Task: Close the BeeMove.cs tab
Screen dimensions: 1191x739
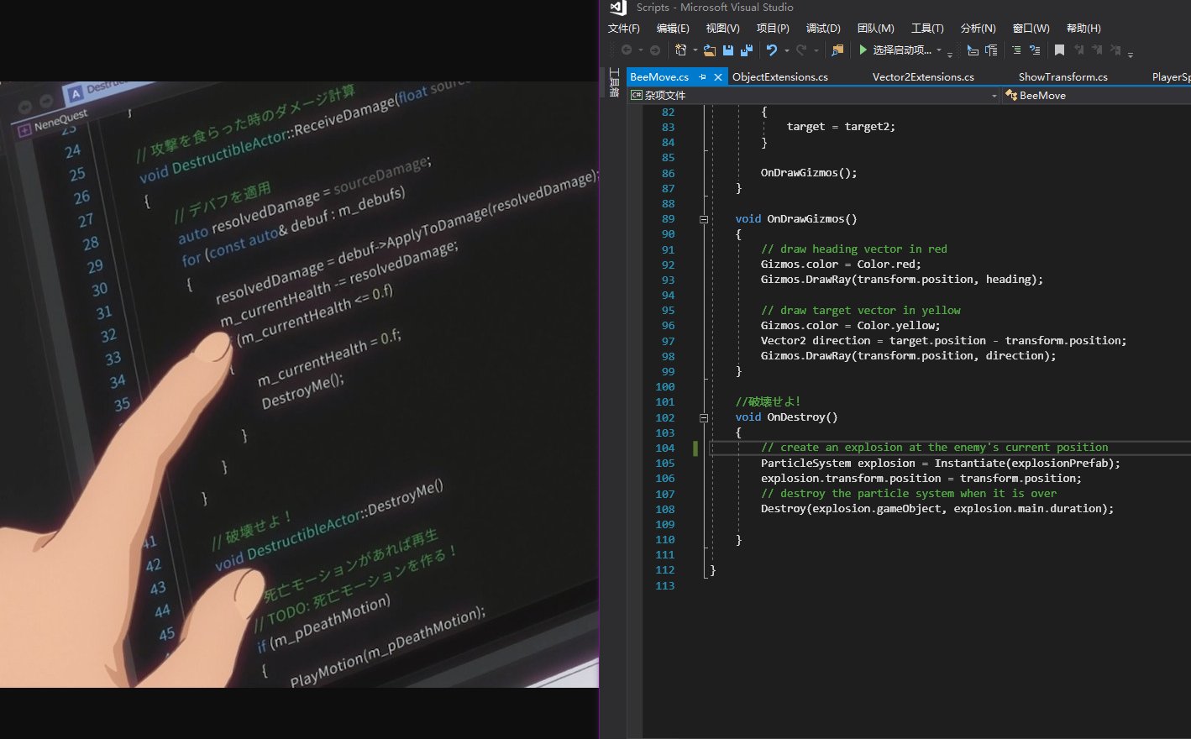Action: 718,77
